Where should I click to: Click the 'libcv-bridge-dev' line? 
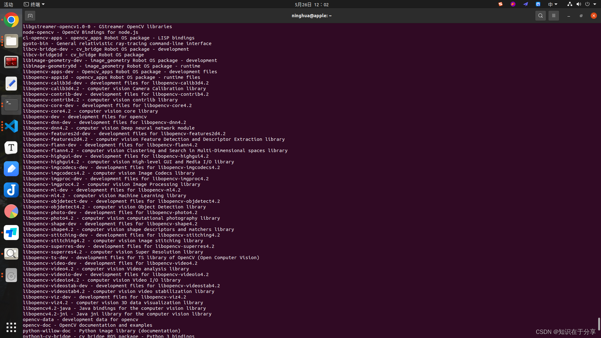point(106,49)
